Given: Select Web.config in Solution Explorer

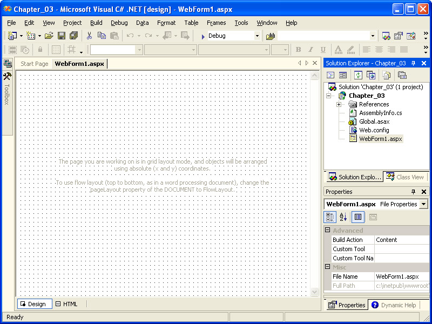Looking at the screenshot, I should pyautogui.click(x=374, y=130).
